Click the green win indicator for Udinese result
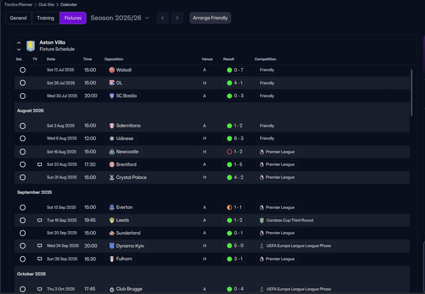Viewport: 425px width, 294px height. [229, 138]
